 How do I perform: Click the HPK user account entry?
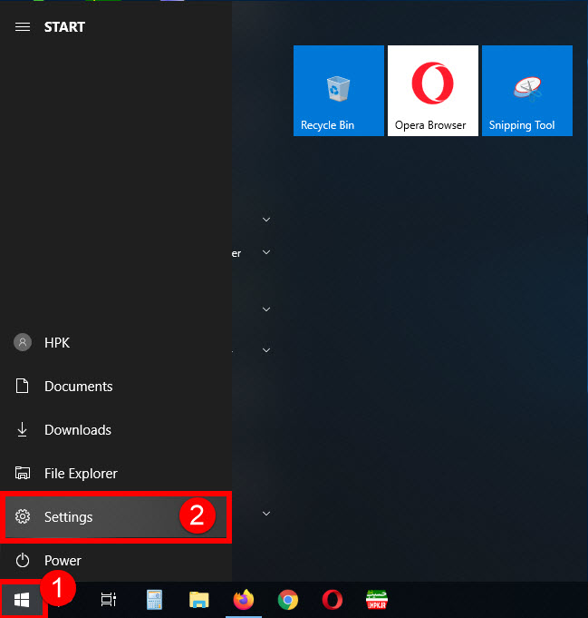coord(56,343)
